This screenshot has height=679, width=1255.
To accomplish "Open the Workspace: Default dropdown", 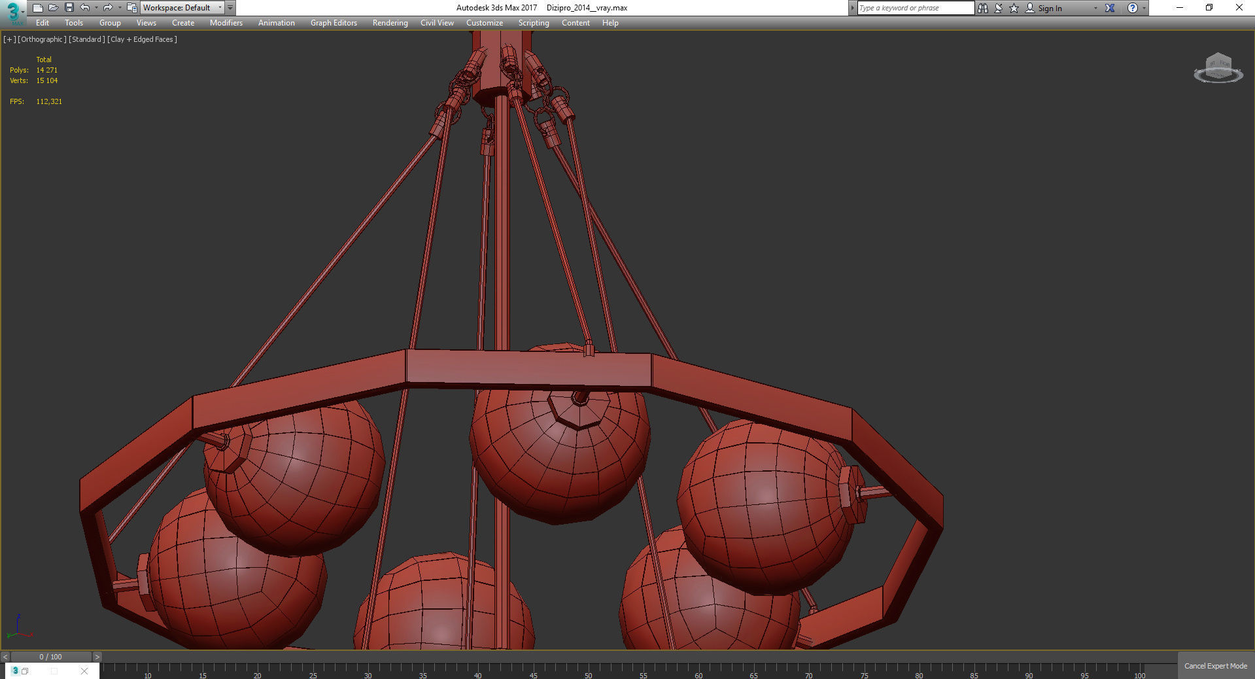I will [x=182, y=8].
